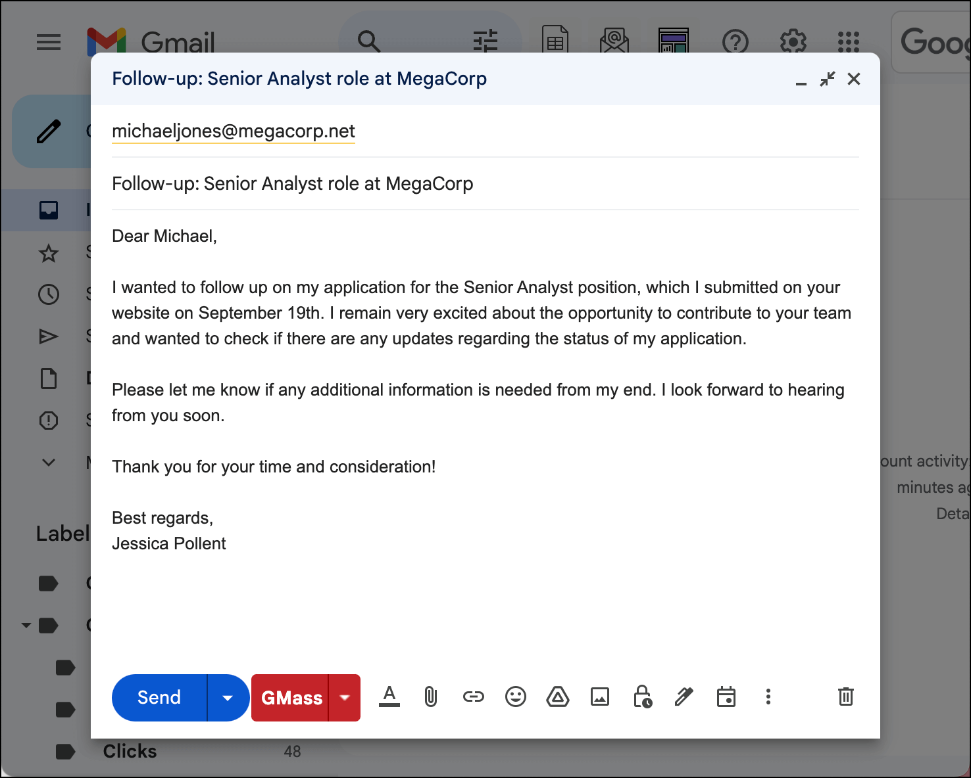
Task: Open the emoji picker
Action: (516, 697)
